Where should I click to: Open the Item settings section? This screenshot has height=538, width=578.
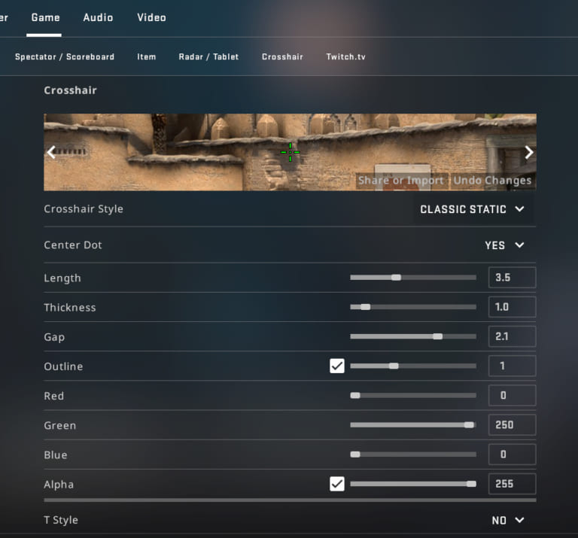[x=146, y=56]
